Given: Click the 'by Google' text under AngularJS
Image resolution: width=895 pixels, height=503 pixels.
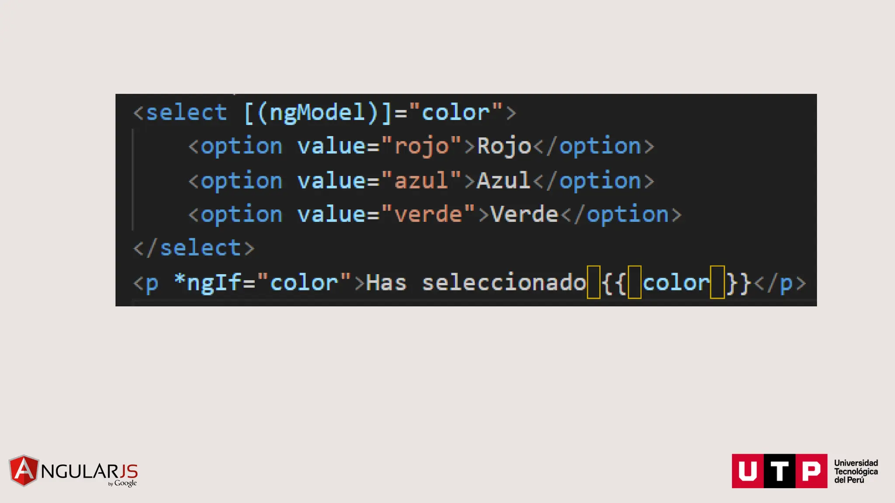Looking at the screenshot, I should [122, 483].
